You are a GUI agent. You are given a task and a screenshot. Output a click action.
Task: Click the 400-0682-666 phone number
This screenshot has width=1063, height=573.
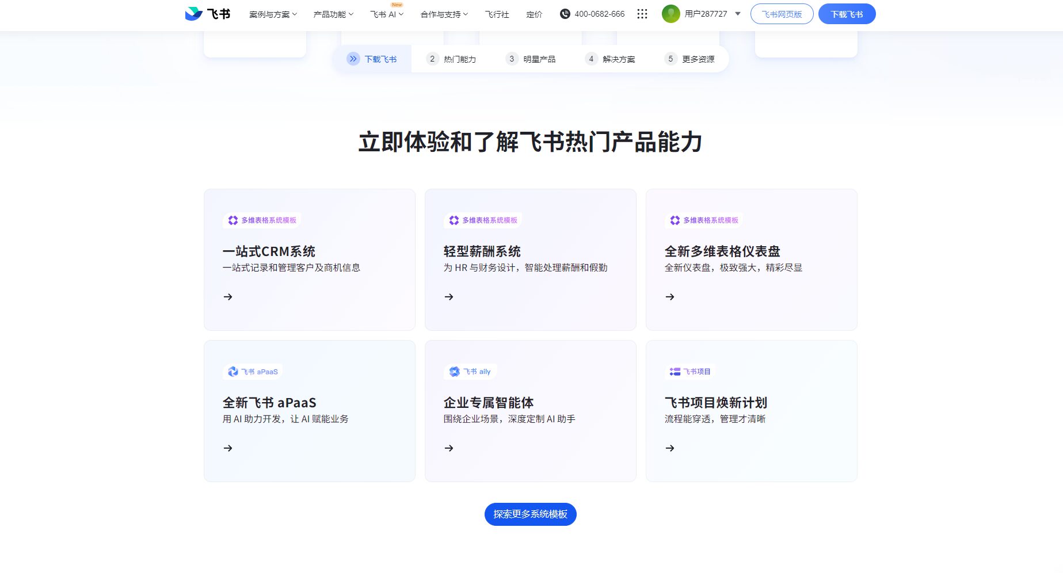coord(599,14)
